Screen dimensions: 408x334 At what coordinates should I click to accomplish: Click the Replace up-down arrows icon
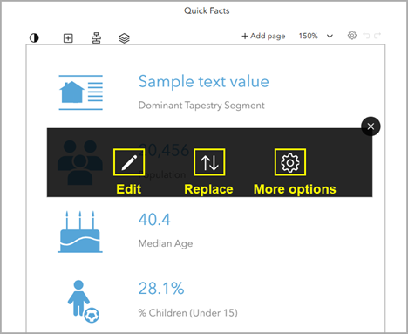(x=209, y=162)
